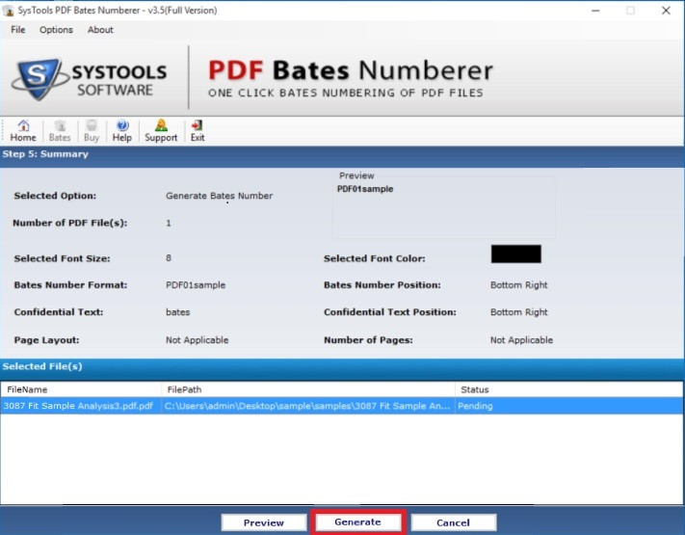685x535 pixels.
Task: Click the Status column header
Action: [x=568, y=389]
